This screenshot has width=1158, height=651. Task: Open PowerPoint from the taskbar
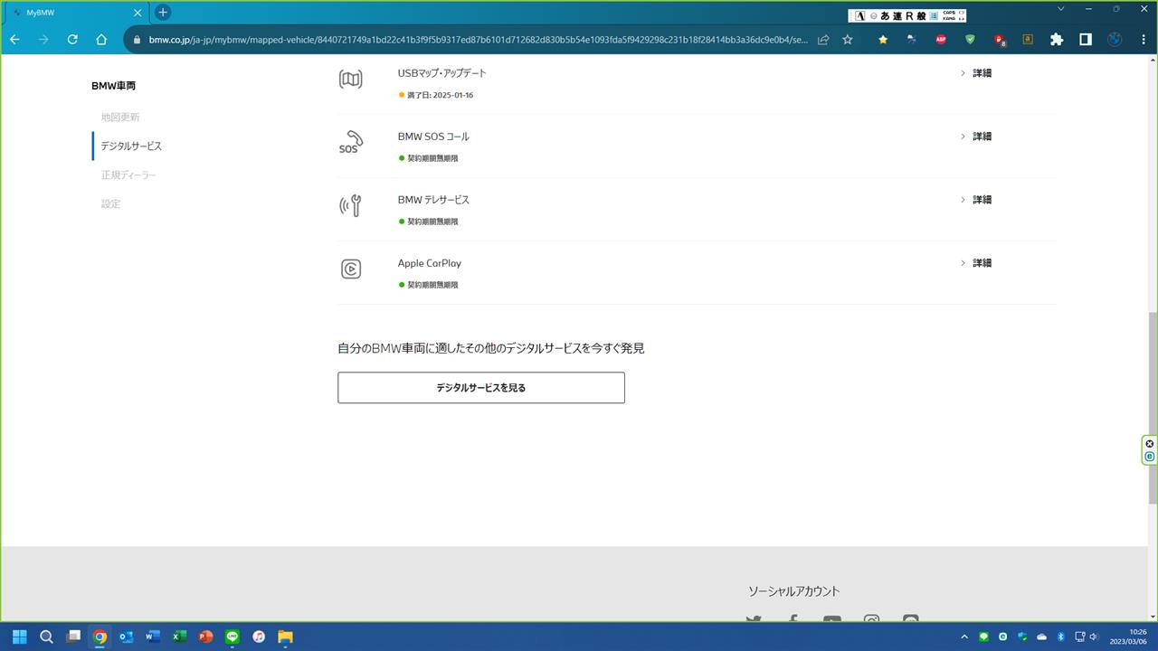pyautogui.click(x=205, y=637)
